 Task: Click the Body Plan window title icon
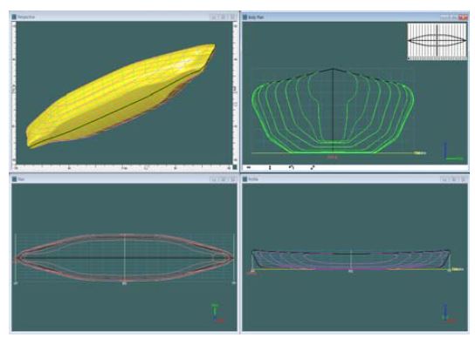[244, 17]
